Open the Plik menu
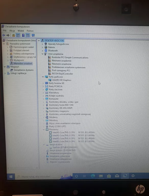The width and height of the screenshot is (149, 196). [x=5, y=31]
